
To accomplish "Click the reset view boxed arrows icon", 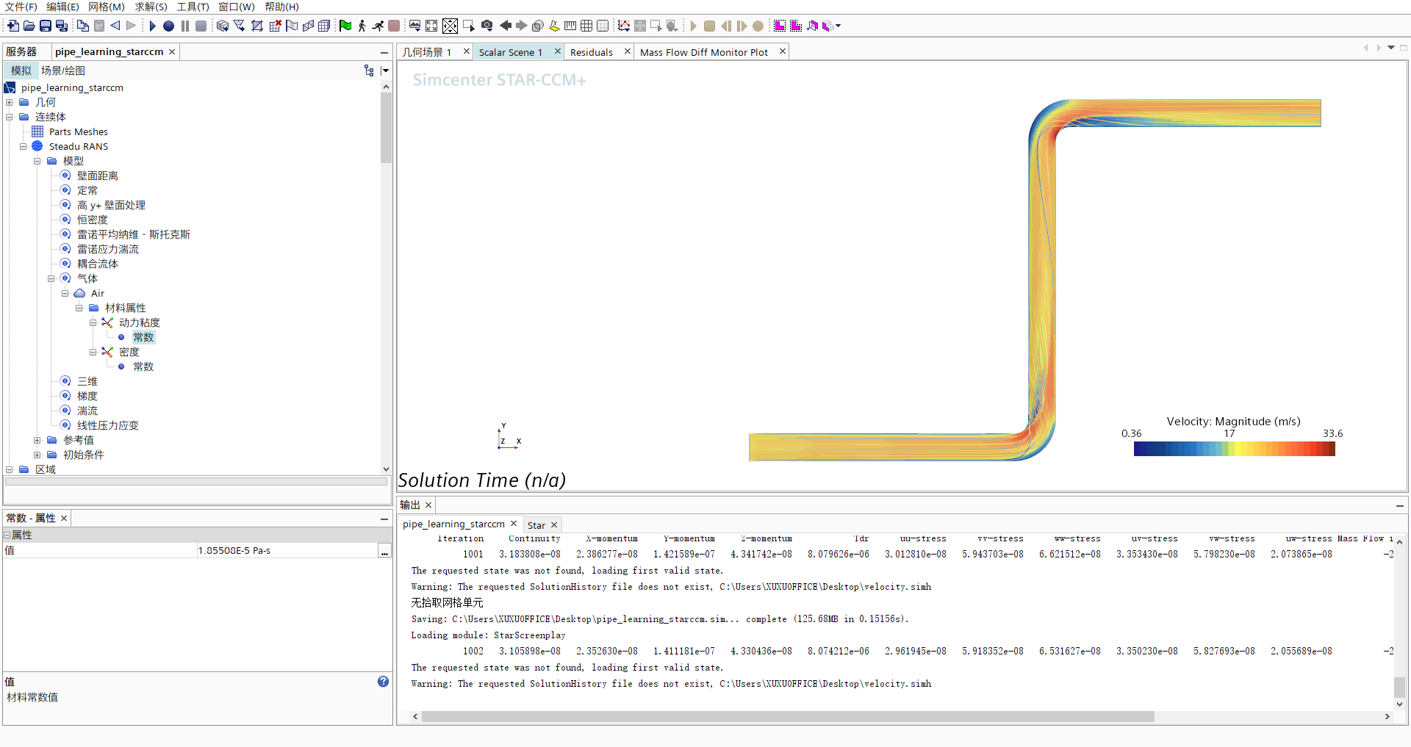I will point(450,26).
